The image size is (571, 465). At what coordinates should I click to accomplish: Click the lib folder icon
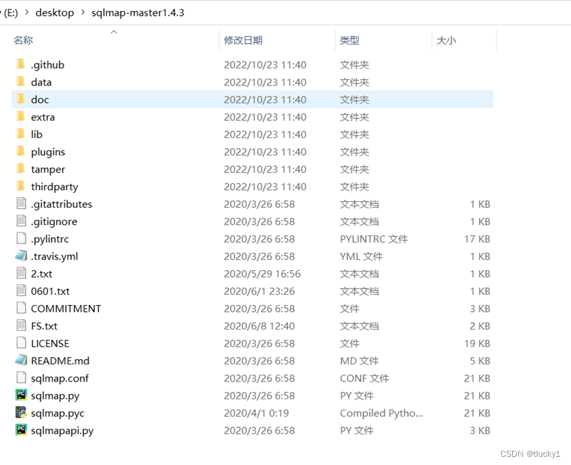pyautogui.click(x=21, y=134)
